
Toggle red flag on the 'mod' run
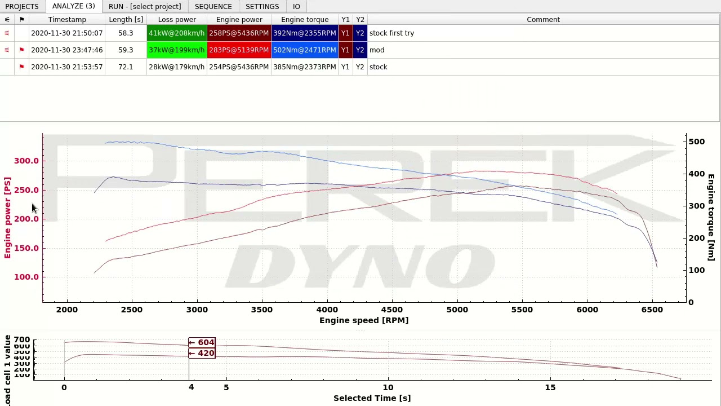21,50
